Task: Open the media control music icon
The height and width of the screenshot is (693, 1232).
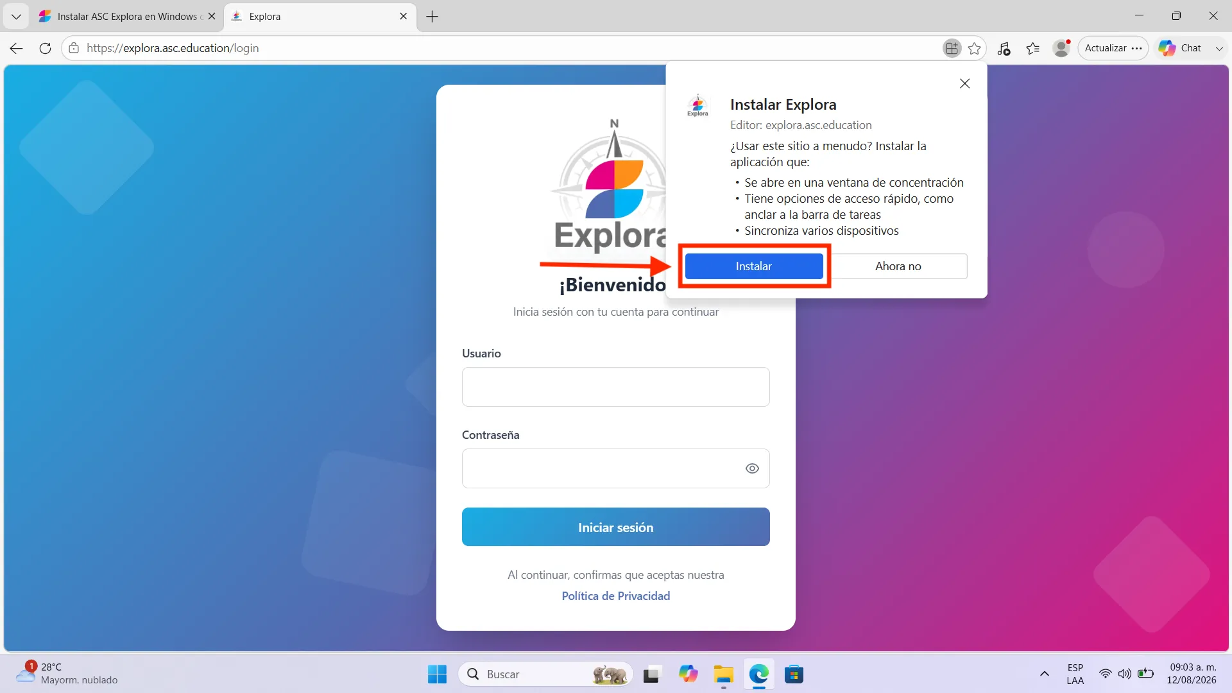Action: click(1004, 48)
